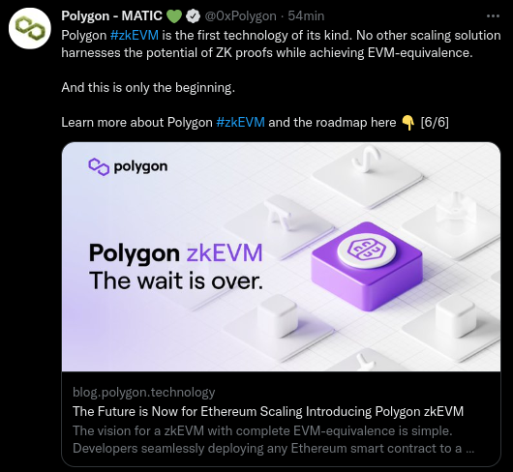This screenshot has width=513, height=472.
Task: Open the three-dot more options menu
Action: tap(493, 16)
